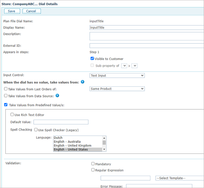204x188 pixels.
Task: Mark the dial as Mandatory
Action: coord(93,164)
